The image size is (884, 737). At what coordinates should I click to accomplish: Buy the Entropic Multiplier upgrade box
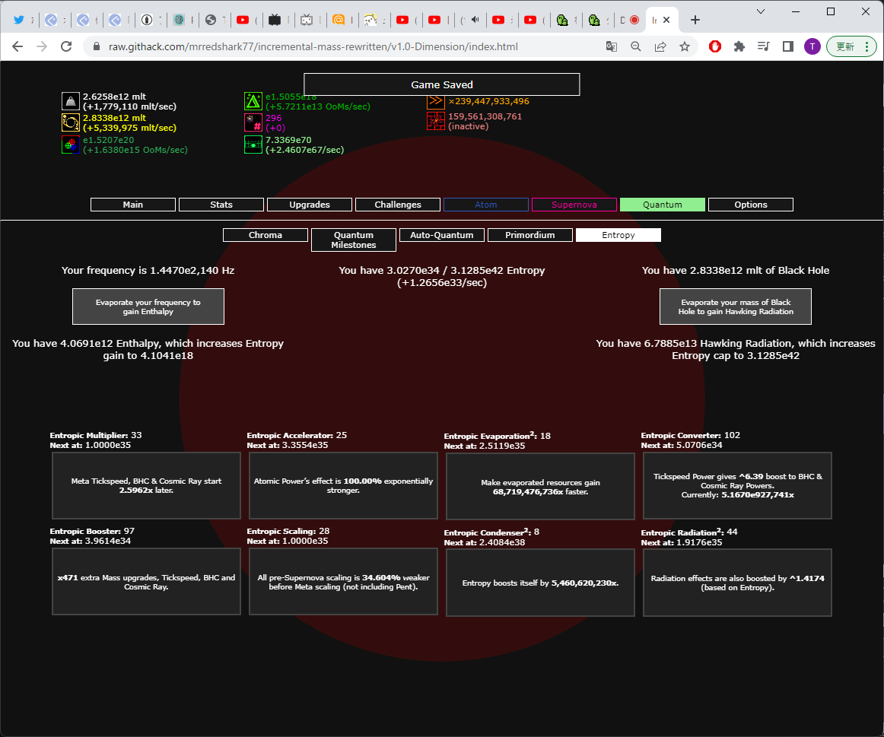(x=147, y=486)
